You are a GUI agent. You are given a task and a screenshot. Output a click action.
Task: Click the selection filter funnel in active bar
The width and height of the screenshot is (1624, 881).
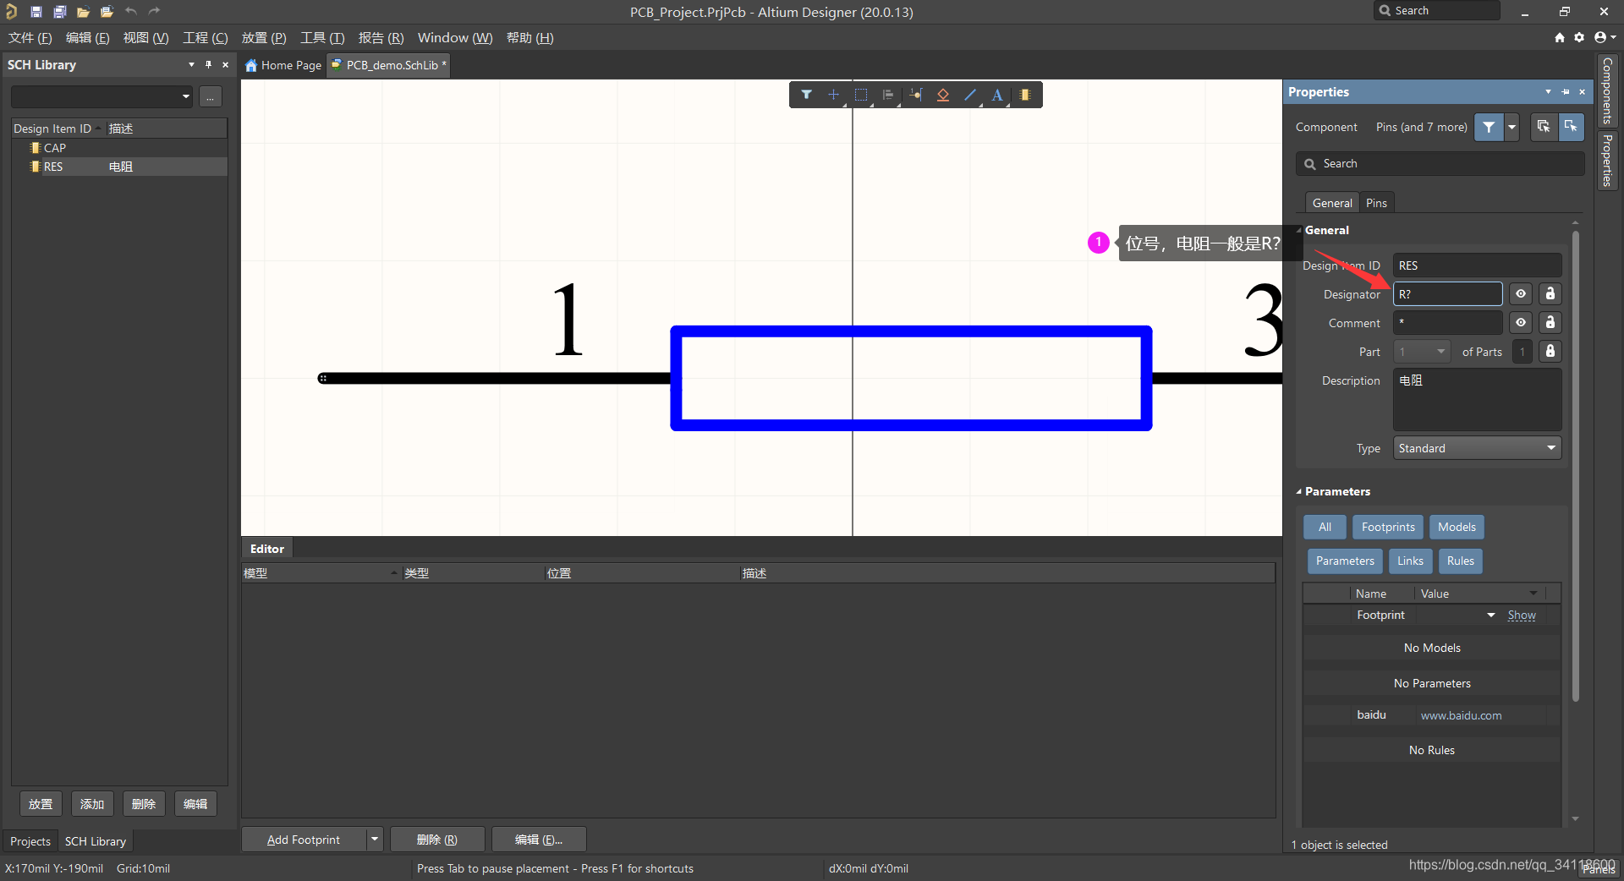point(806,95)
